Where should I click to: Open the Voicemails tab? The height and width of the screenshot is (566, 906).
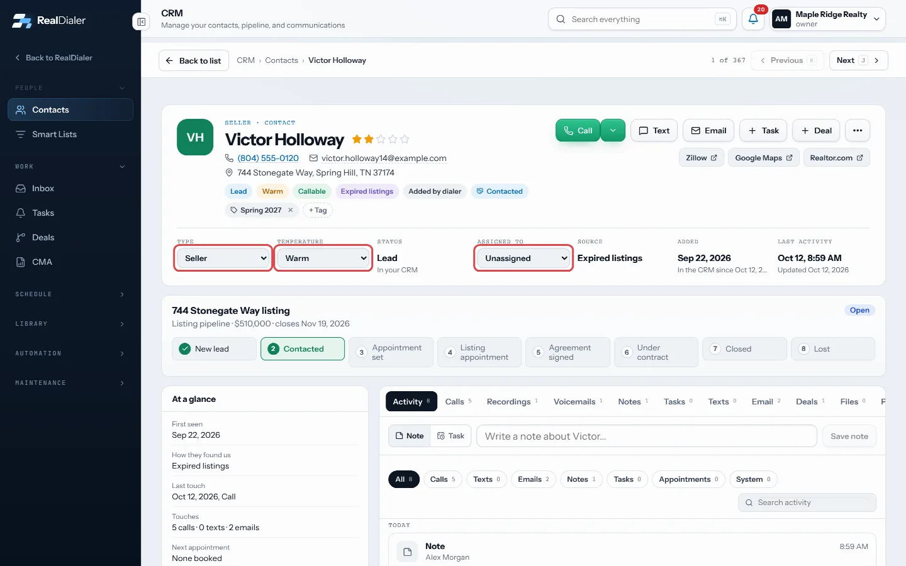point(578,401)
